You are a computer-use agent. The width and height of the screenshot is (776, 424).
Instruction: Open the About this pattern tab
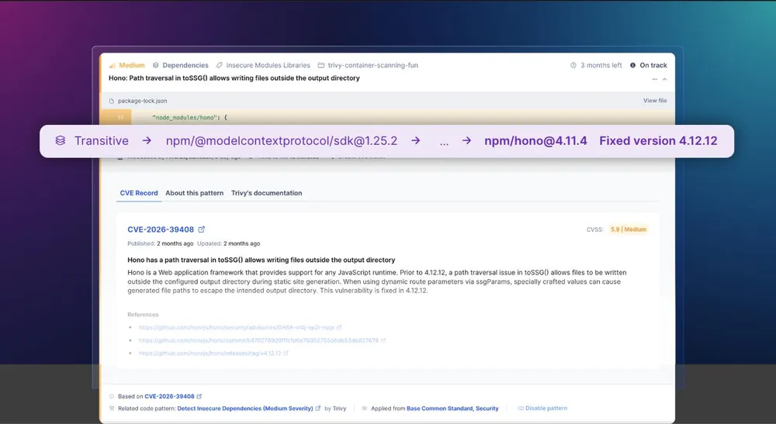[x=195, y=193]
